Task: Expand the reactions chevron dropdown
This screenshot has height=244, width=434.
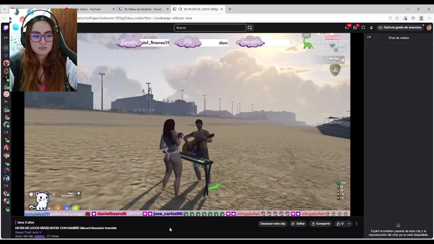Action: 349,224
